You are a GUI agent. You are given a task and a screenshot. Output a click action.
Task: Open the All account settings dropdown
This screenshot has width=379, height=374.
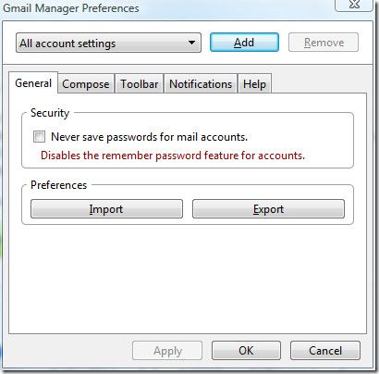108,43
